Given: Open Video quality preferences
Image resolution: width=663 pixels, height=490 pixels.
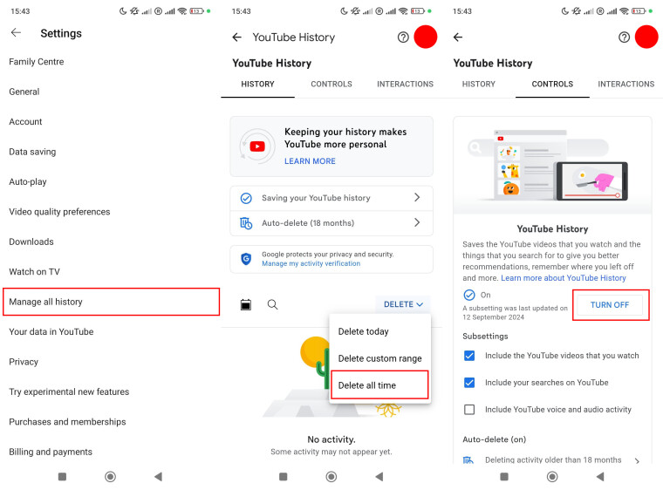Looking at the screenshot, I should click(x=110, y=212).
